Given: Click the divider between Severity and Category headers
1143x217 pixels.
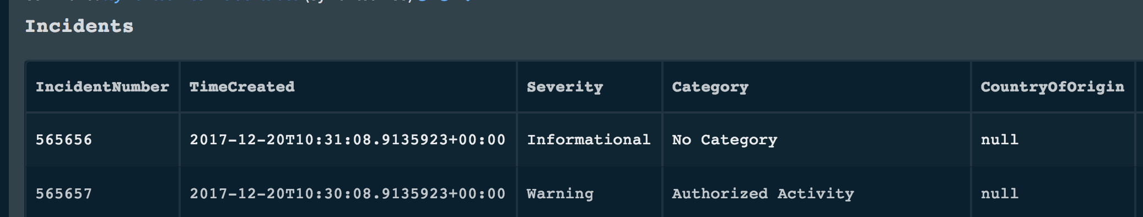Looking at the screenshot, I should pos(662,87).
